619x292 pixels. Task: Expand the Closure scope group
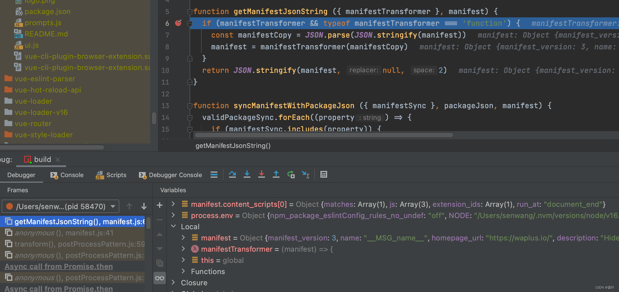[173, 282]
